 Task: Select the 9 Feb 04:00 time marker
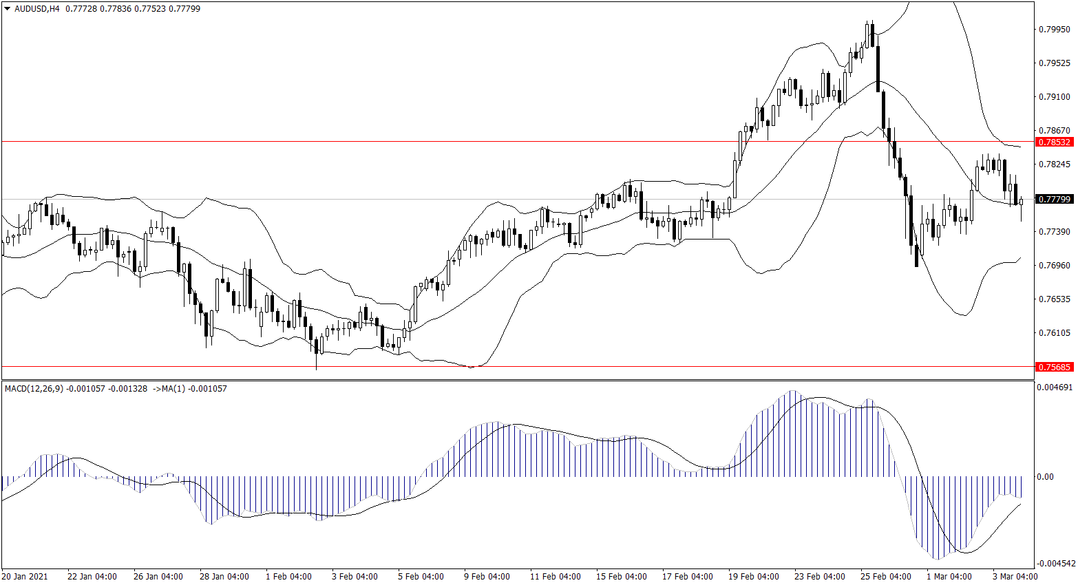[x=487, y=576]
